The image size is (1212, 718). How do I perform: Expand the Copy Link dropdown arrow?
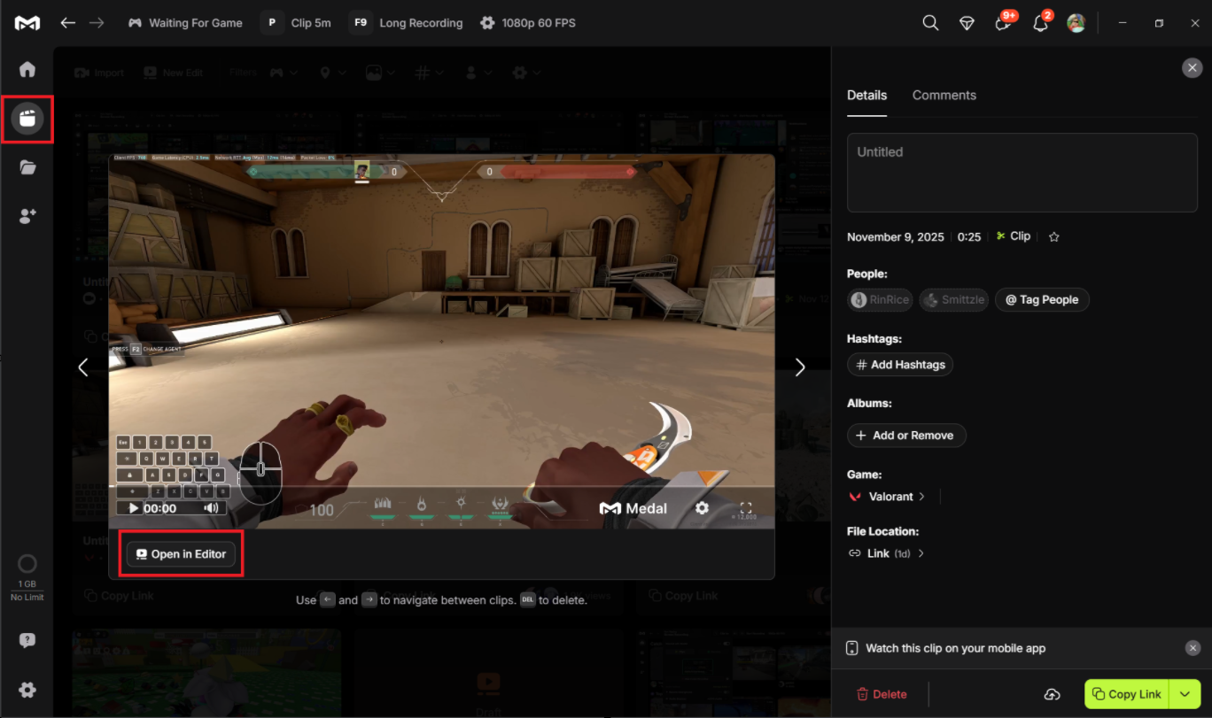(1185, 694)
